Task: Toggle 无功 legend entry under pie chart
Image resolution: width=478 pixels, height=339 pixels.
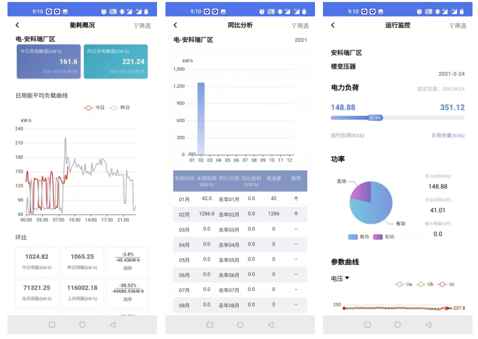Action: [x=383, y=237]
